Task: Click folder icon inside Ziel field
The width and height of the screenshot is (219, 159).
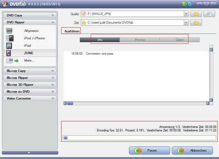Action: tap(84, 22)
